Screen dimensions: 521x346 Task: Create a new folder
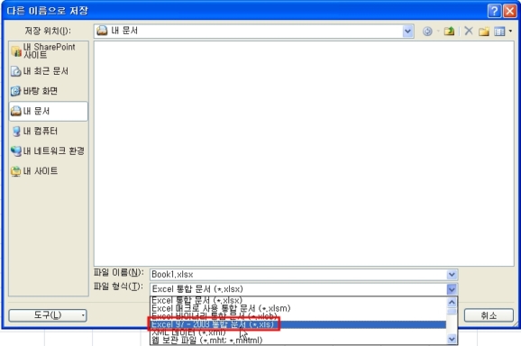click(x=484, y=32)
